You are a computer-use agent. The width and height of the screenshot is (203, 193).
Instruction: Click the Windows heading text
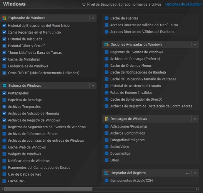pyautogui.click(x=14, y=4)
